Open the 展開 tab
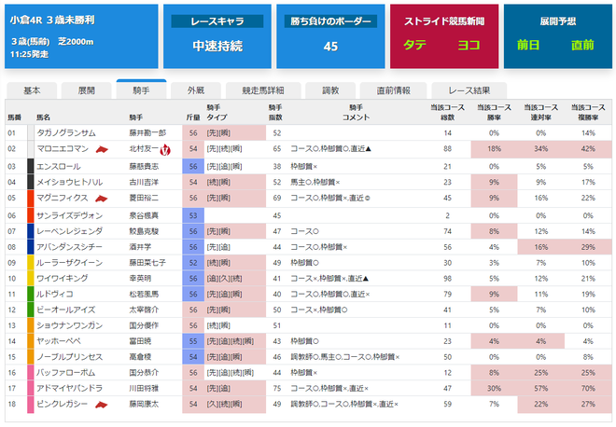616x427 pixels. (87, 90)
